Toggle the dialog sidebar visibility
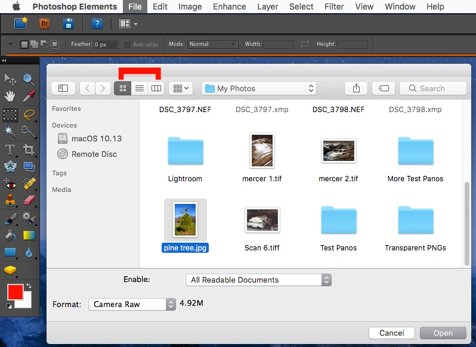 coord(63,88)
